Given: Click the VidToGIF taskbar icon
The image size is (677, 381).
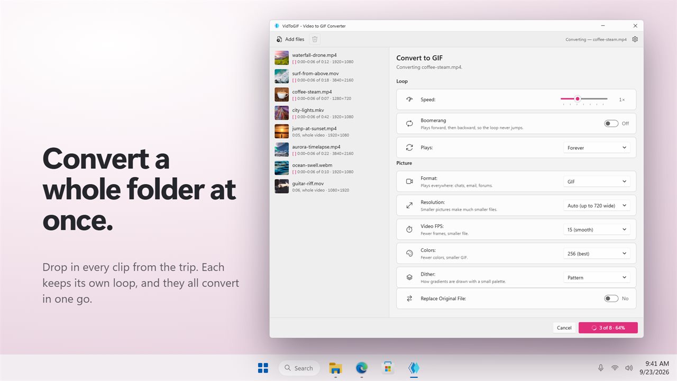Looking at the screenshot, I should click(x=414, y=368).
